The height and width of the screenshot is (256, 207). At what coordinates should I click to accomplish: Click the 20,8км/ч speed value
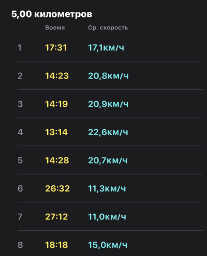click(108, 76)
